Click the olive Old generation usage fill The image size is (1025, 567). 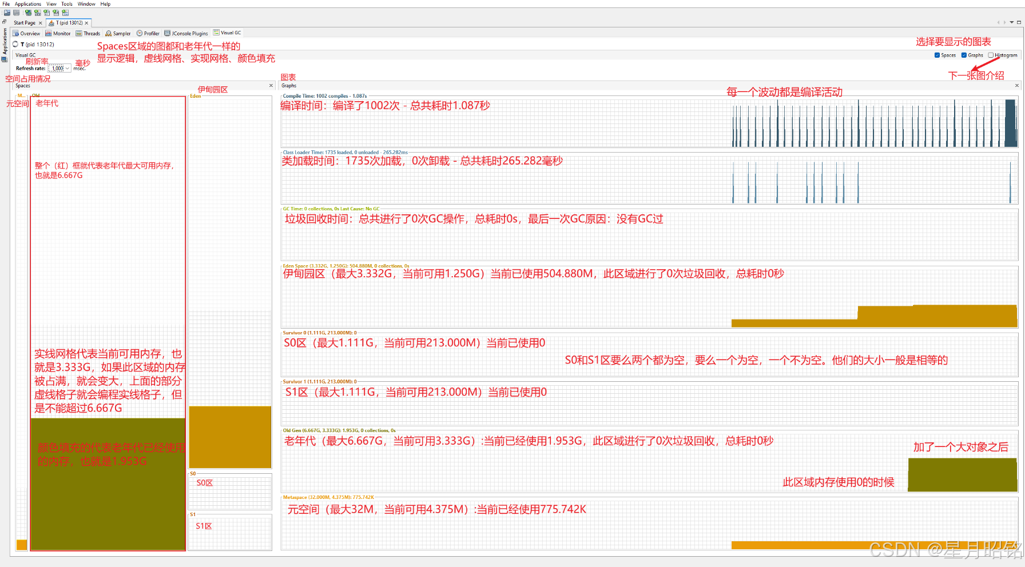108,484
